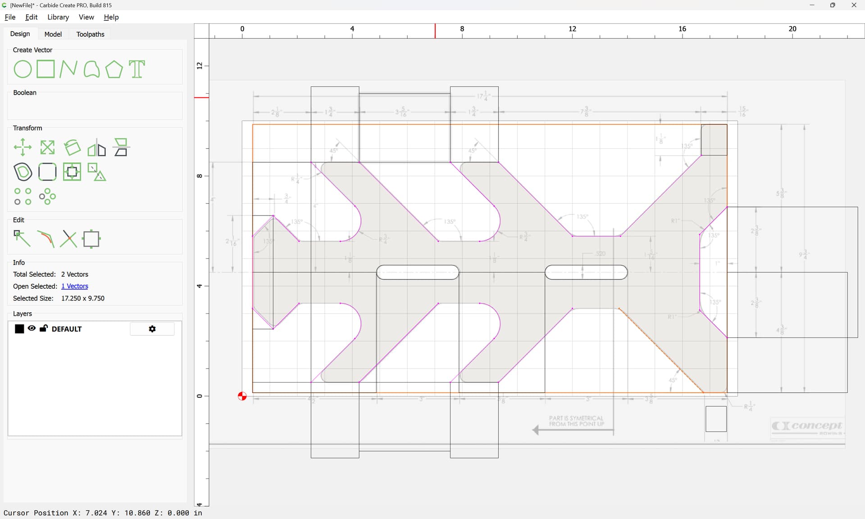Open the View menu
The image size is (865, 519).
86,17
